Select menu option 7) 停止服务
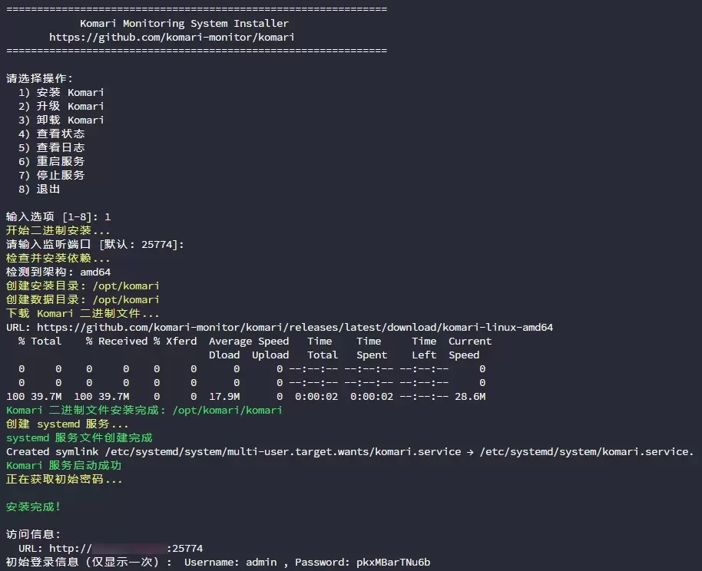The height and width of the screenshot is (571, 702). (x=51, y=176)
